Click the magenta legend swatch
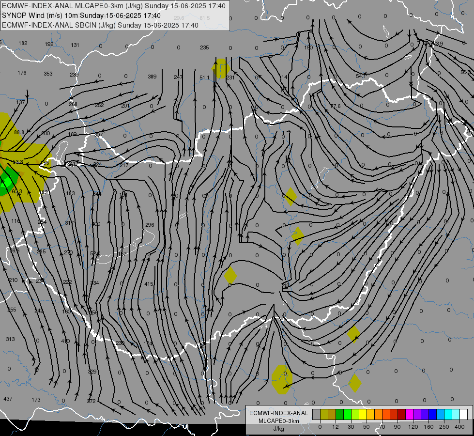The width and height of the screenshot is (474, 436). coord(409,415)
